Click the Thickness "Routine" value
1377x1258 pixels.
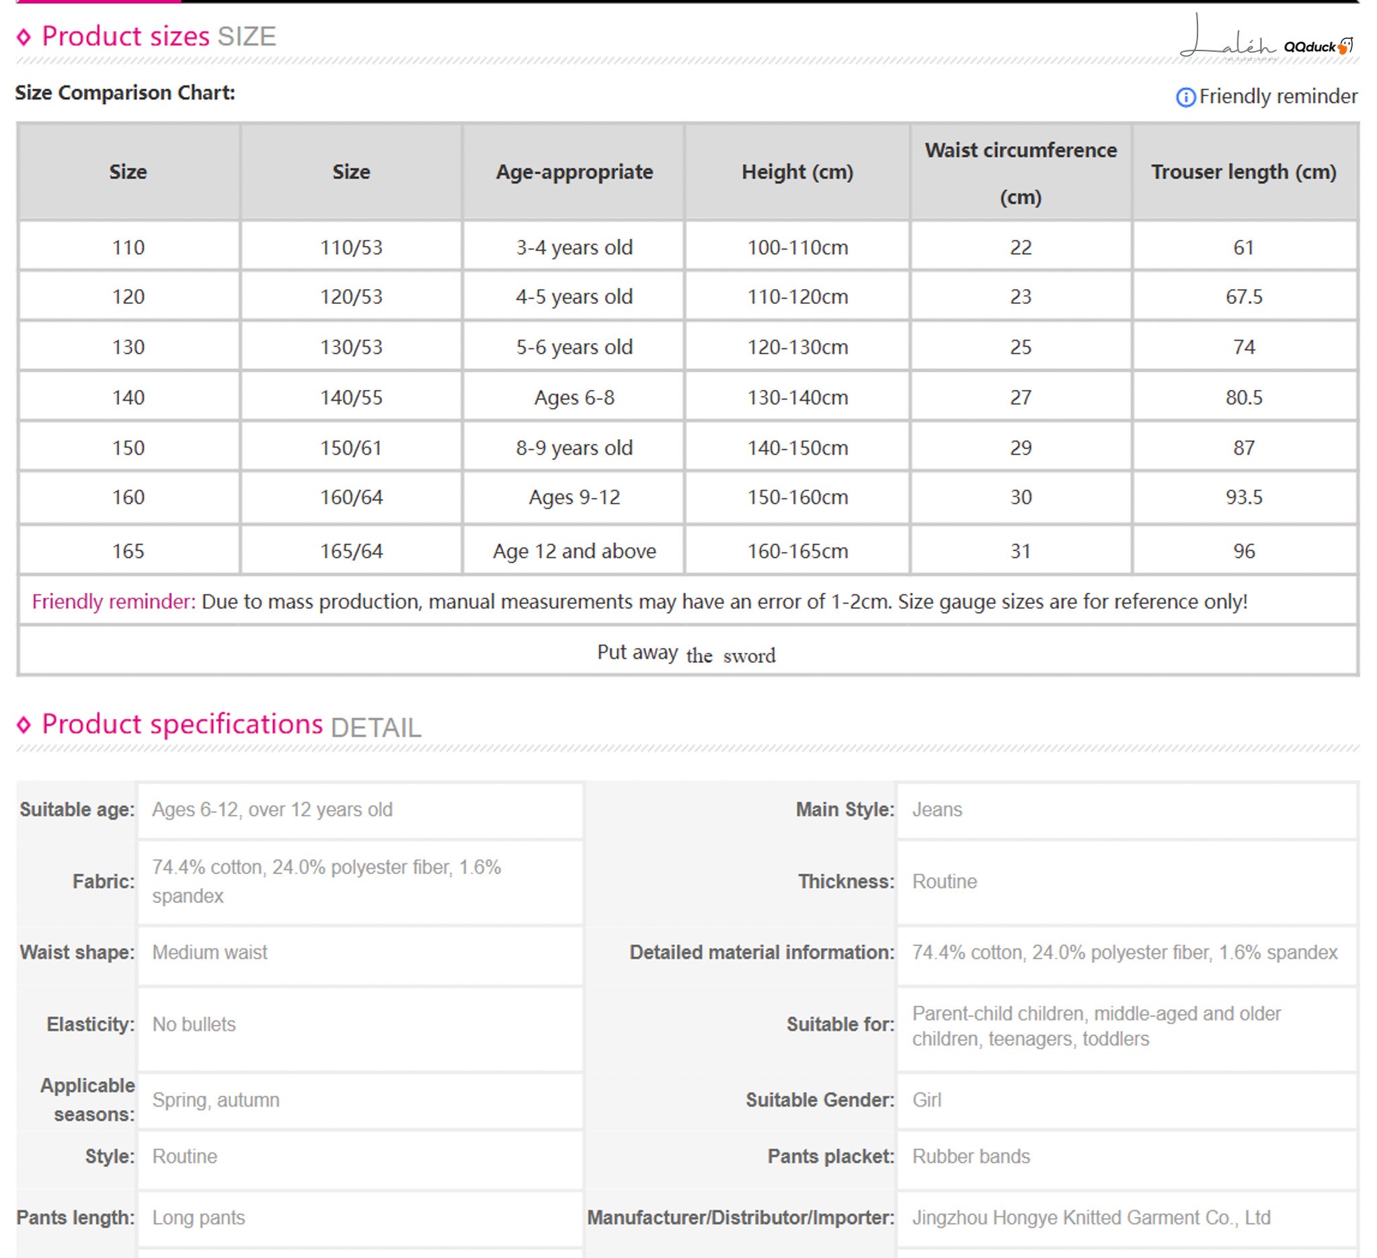(944, 881)
